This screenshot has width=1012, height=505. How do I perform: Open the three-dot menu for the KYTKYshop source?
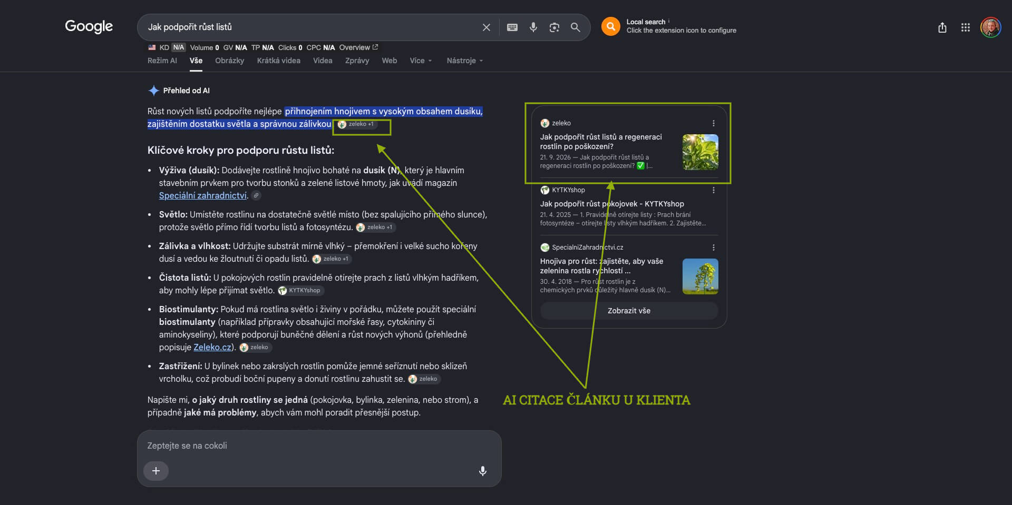[x=713, y=190]
